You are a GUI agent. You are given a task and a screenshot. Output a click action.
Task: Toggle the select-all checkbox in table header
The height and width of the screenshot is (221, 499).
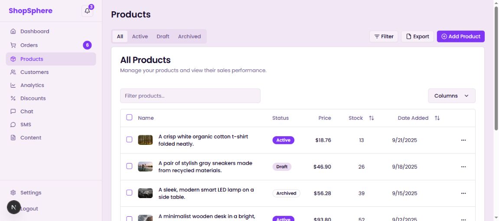[129, 117]
